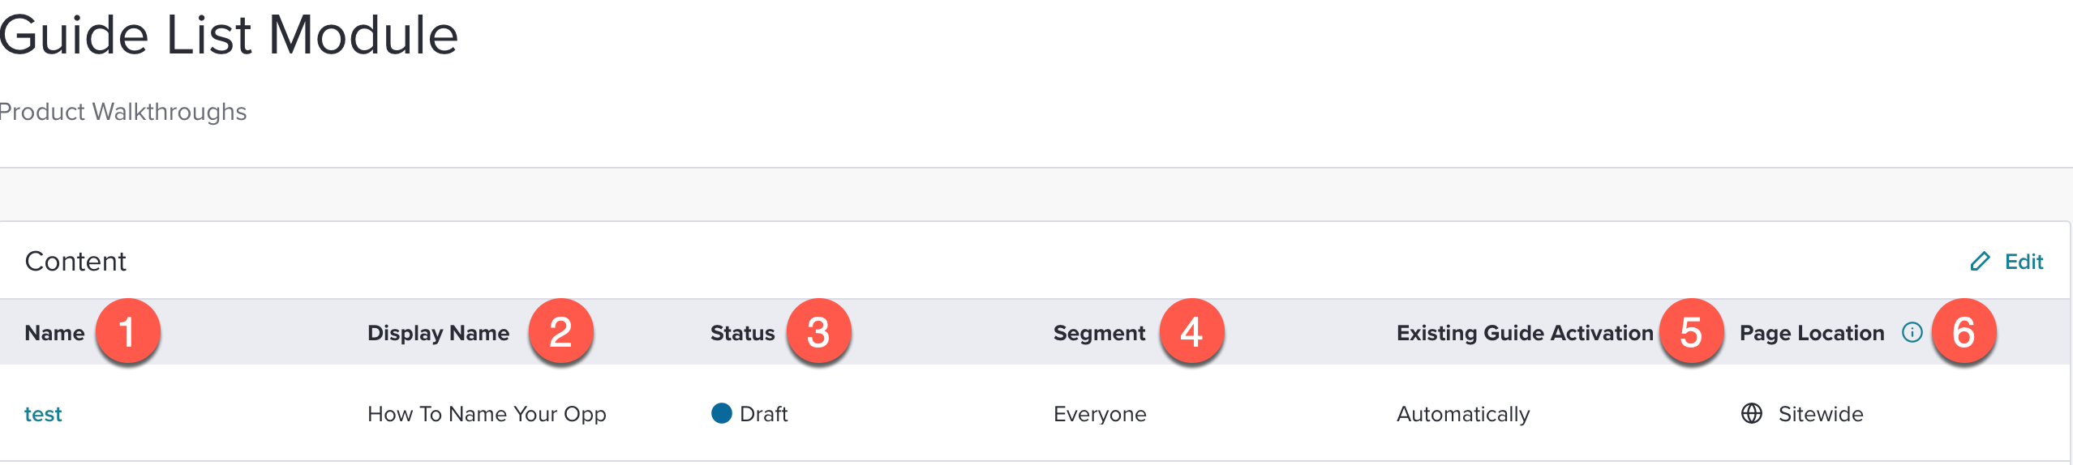Click the Name column header
2073x465 pixels.
pos(54,333)
